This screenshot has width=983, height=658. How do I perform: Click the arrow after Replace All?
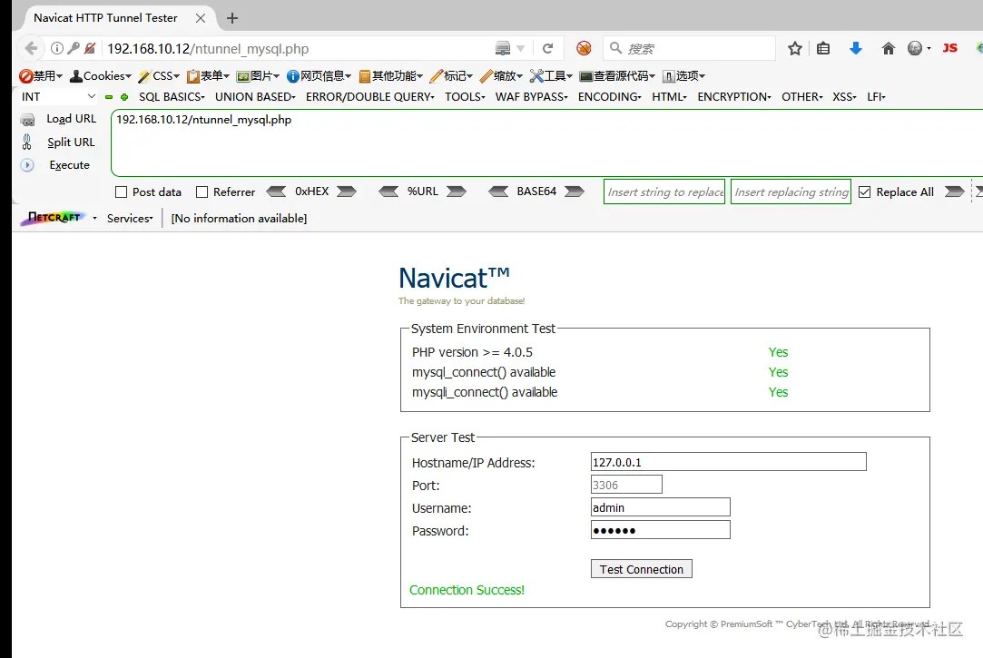pos(955,192)
